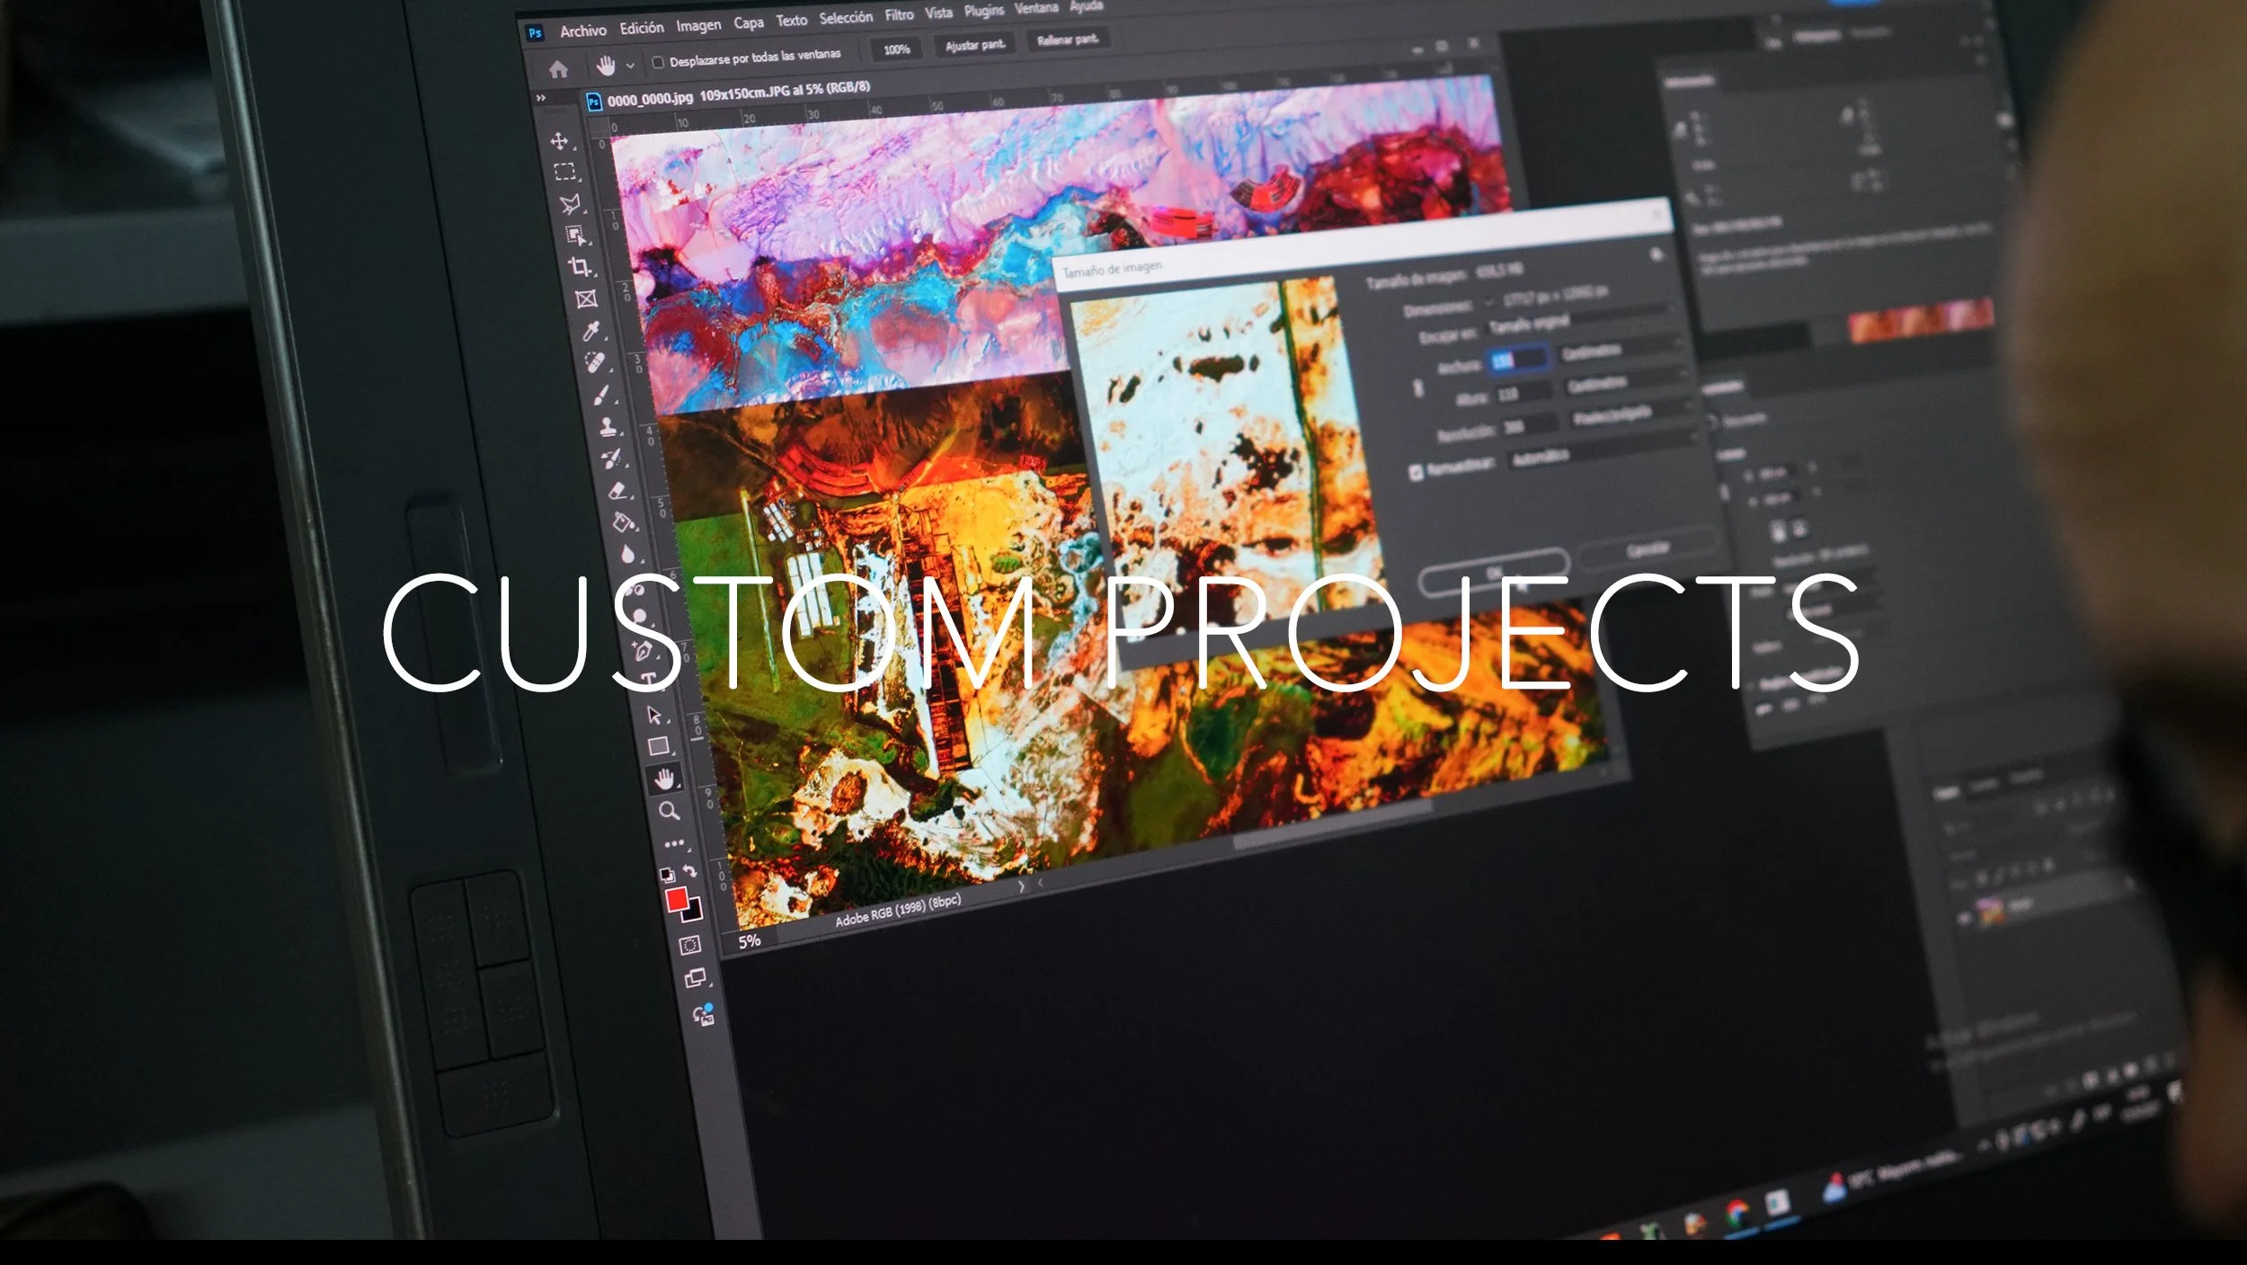
Task: Select the Crop tool
Action: [580, 266]
